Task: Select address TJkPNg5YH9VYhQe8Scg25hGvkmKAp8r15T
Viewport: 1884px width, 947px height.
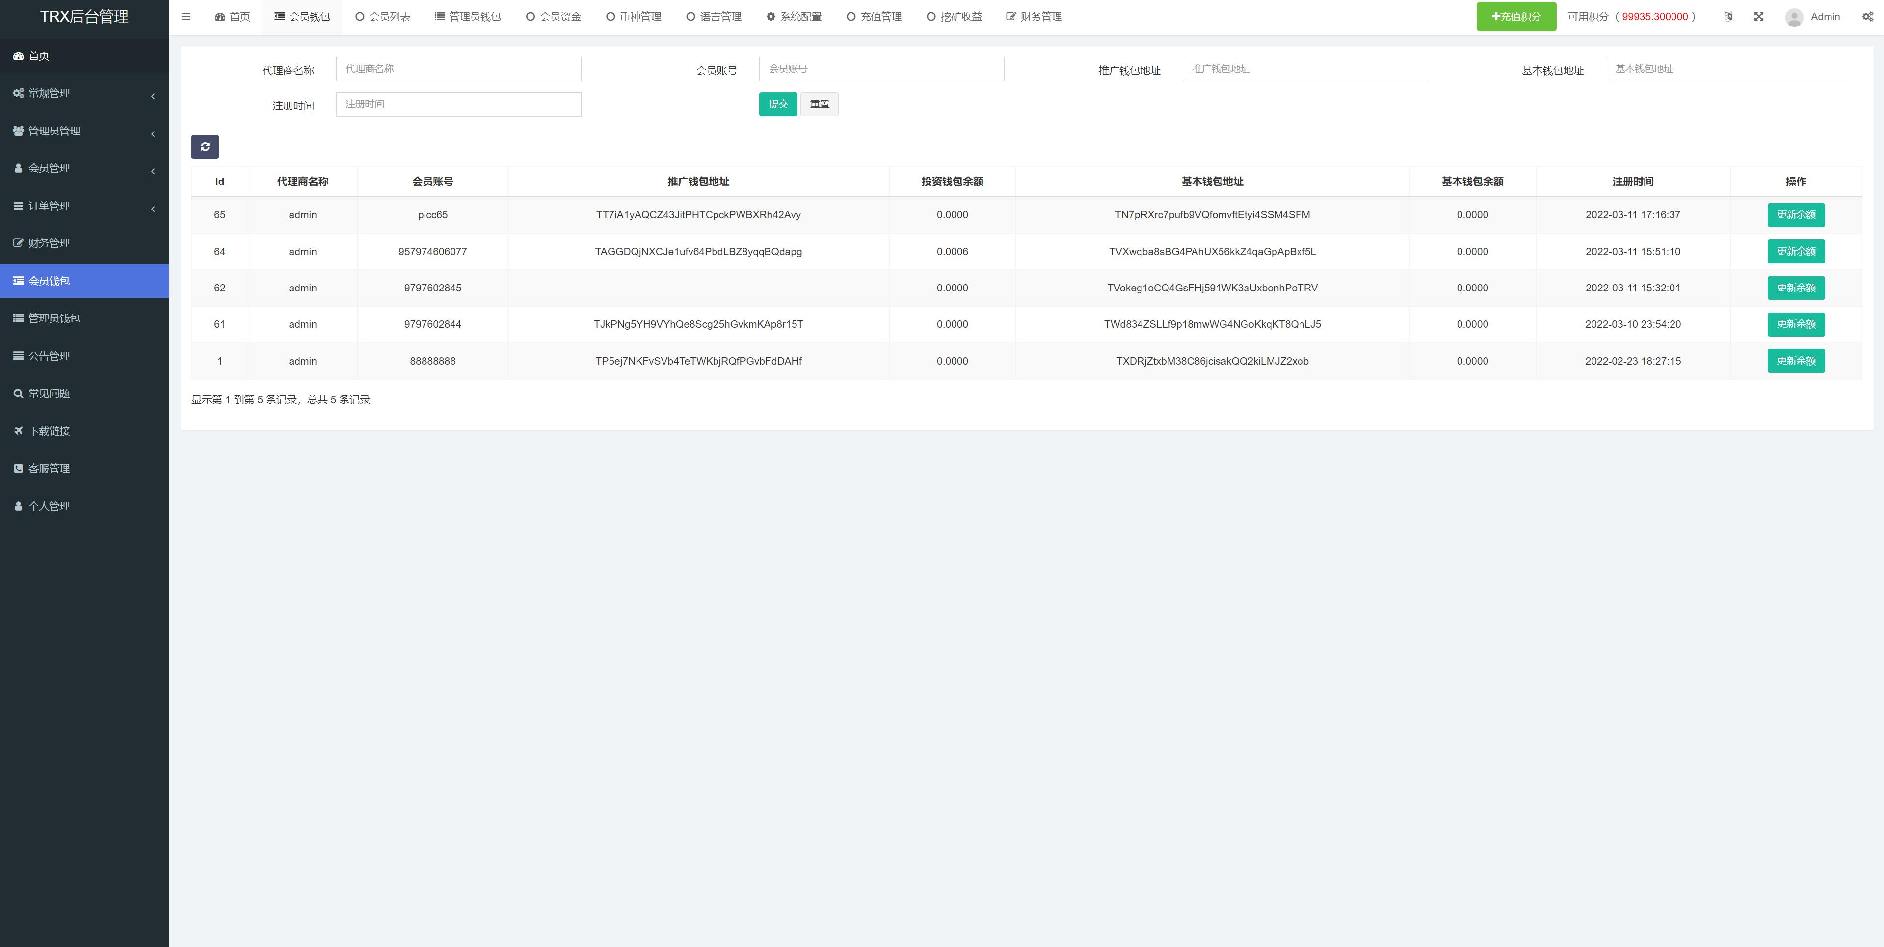Action: (698, 325)
